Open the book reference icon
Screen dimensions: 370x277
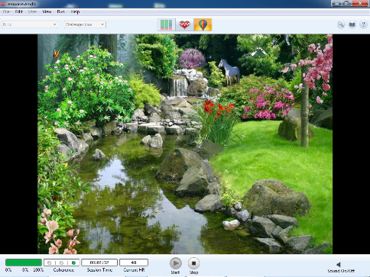(352, 24)
